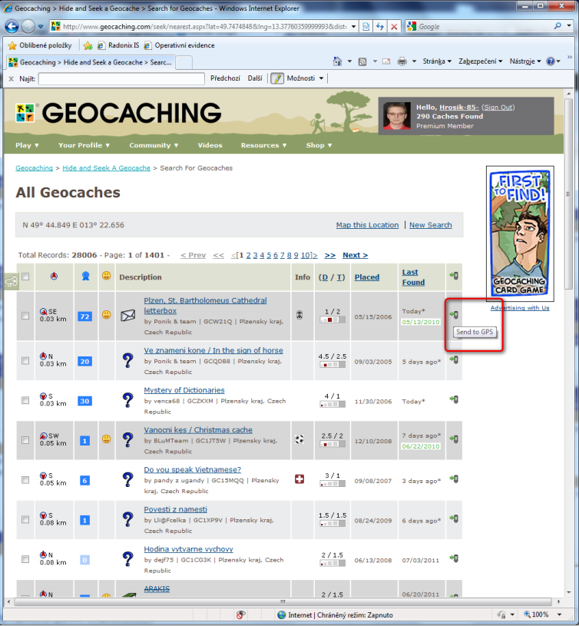Click the soccer ball info icon for Vanocni kes
The image size is (579, 626).
[299, 439]
